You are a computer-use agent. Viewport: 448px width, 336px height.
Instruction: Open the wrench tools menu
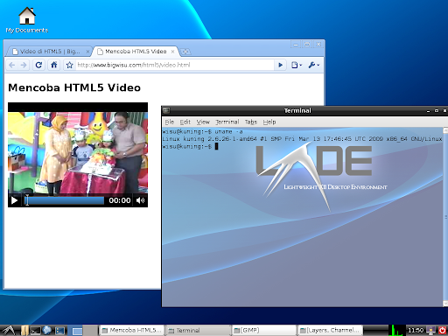tap(314, 65)
